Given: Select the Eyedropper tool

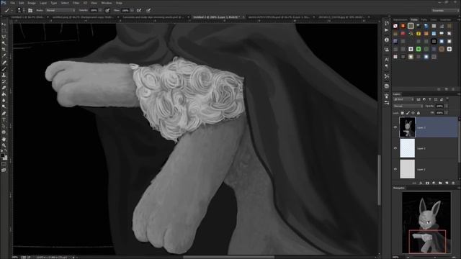Looking at the screenshot, I should [4, 56].
